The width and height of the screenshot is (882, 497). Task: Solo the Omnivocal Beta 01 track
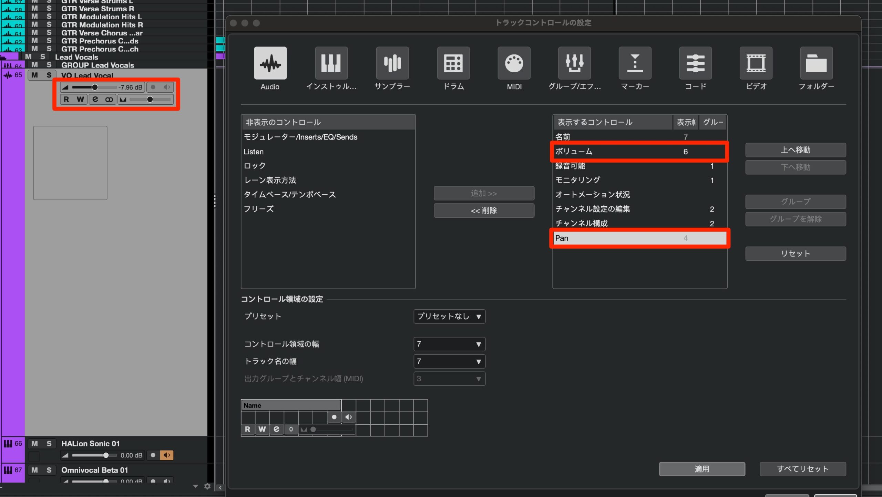tap(49, 470)
